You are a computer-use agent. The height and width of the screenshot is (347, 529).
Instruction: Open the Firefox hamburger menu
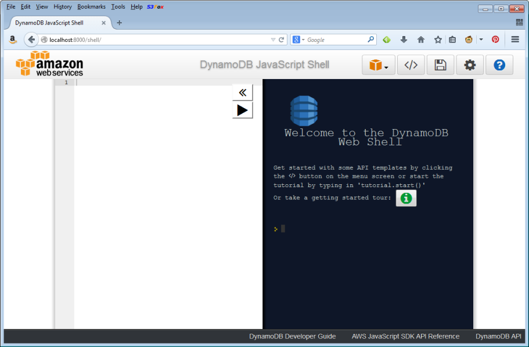[x=515, y=40]
